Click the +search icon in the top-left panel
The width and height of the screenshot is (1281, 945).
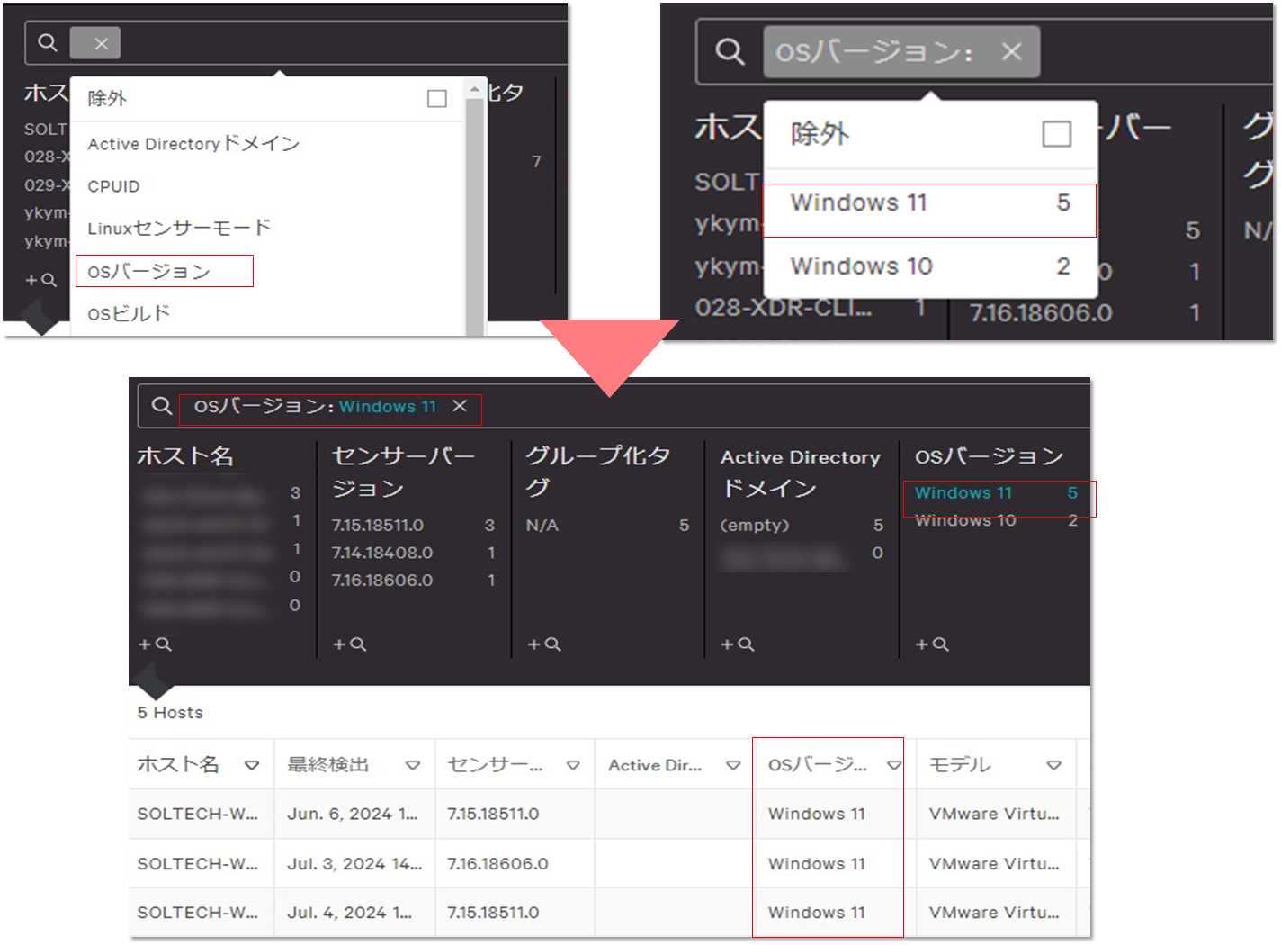(x=40, y=280)
